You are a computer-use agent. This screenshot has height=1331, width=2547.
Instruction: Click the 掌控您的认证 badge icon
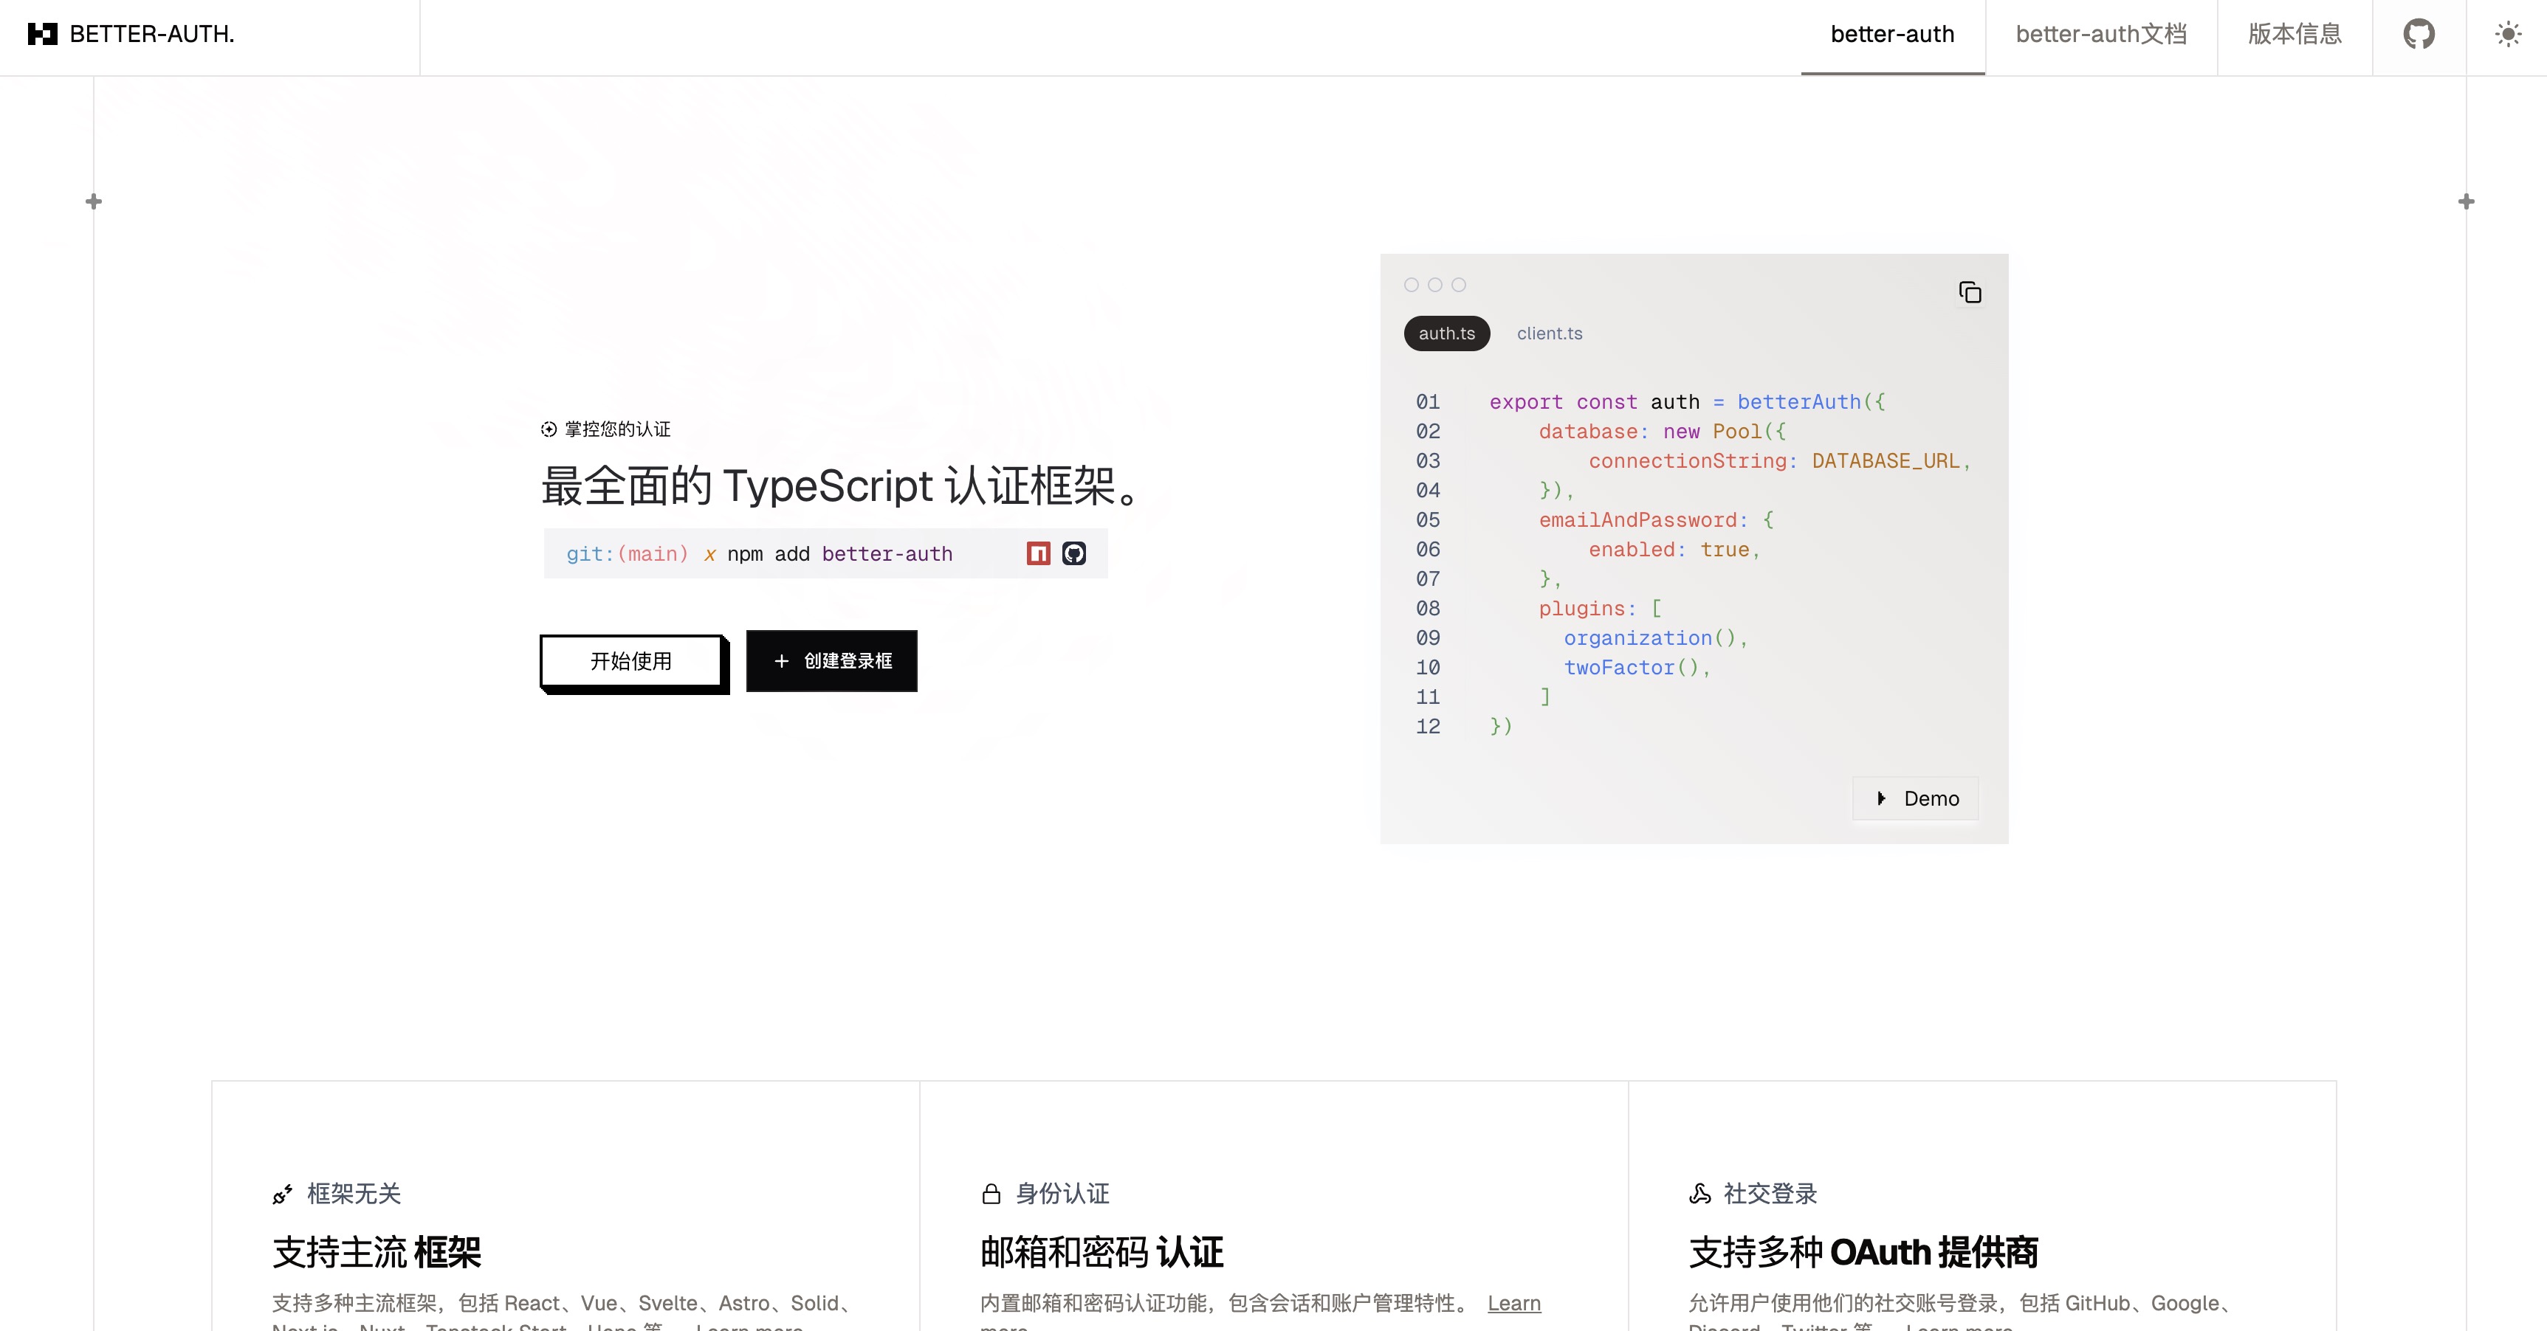coord(549,429)
